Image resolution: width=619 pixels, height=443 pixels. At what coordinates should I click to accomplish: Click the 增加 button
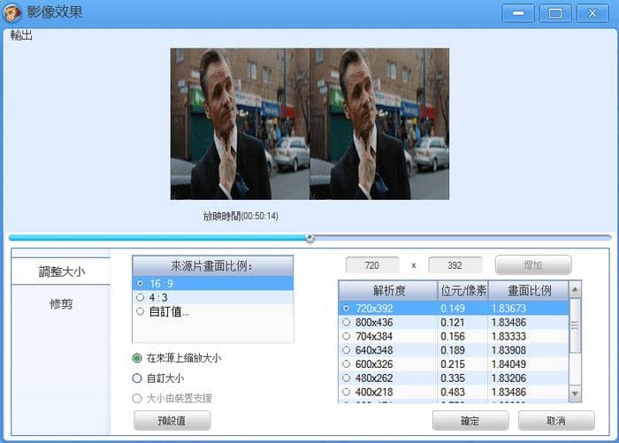click(x=533, y=265)
